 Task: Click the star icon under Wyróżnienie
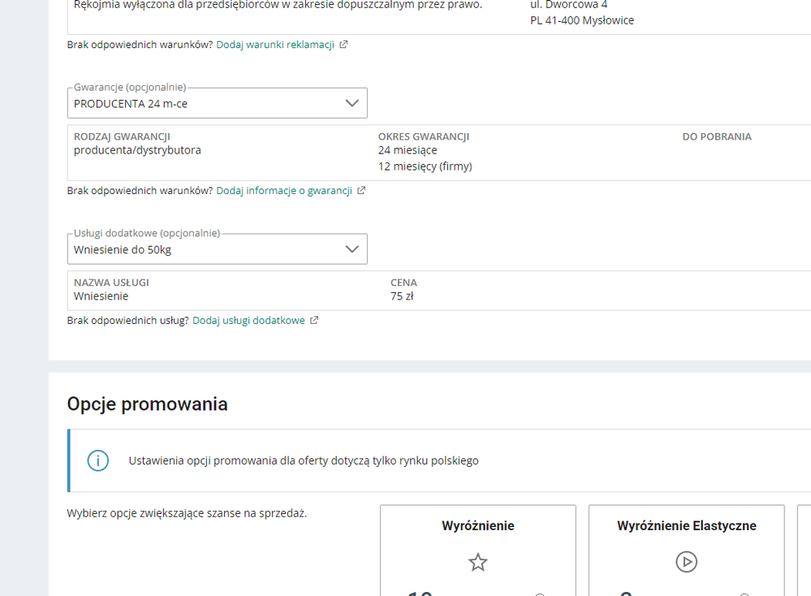[478, 562]
